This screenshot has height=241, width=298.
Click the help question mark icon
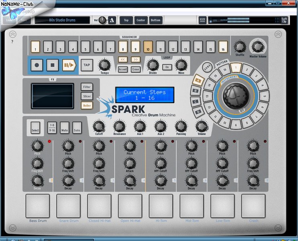12,42
